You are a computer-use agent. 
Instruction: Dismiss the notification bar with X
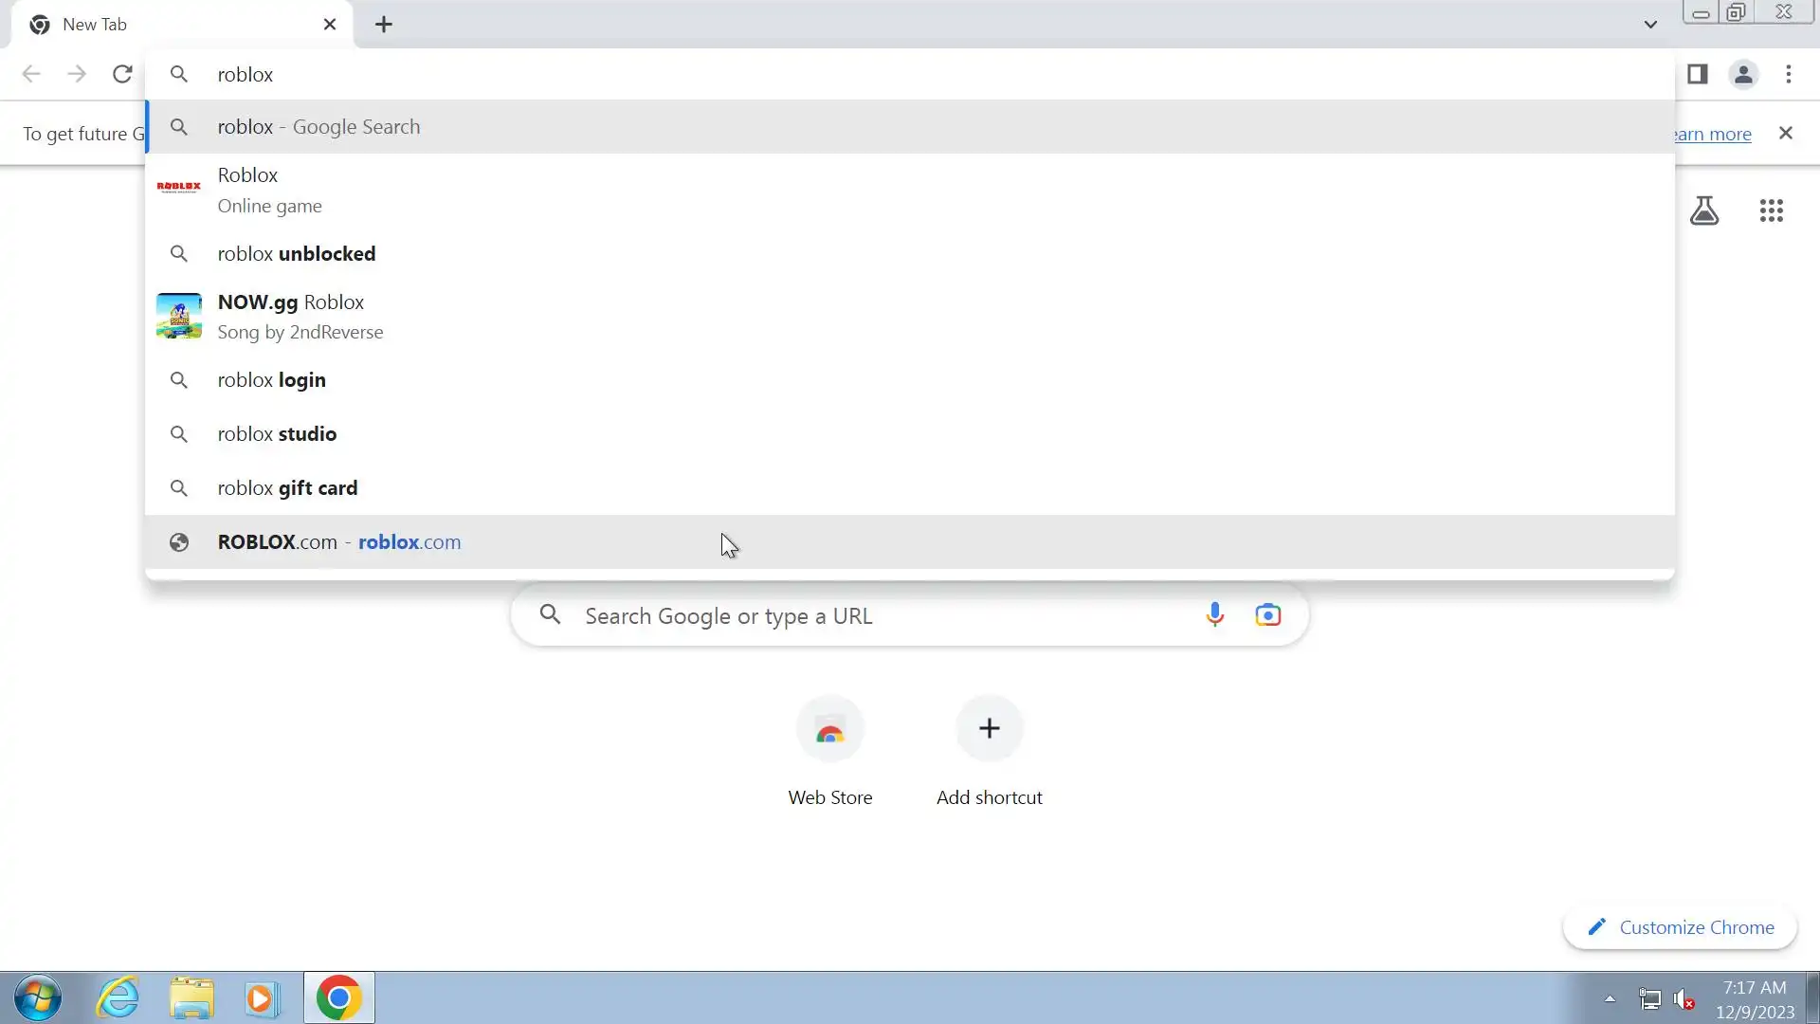click(1786, 134)
